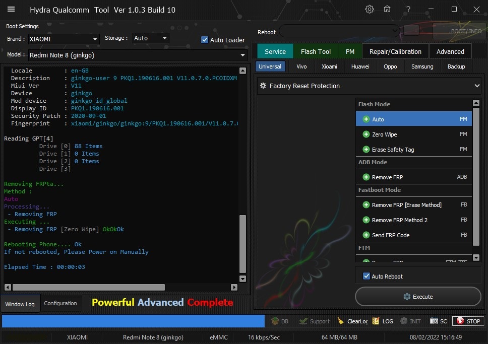Click method list scroll-down arrow
The width and height of the screenshot is (488, 344).
click(x=476, y=257)
